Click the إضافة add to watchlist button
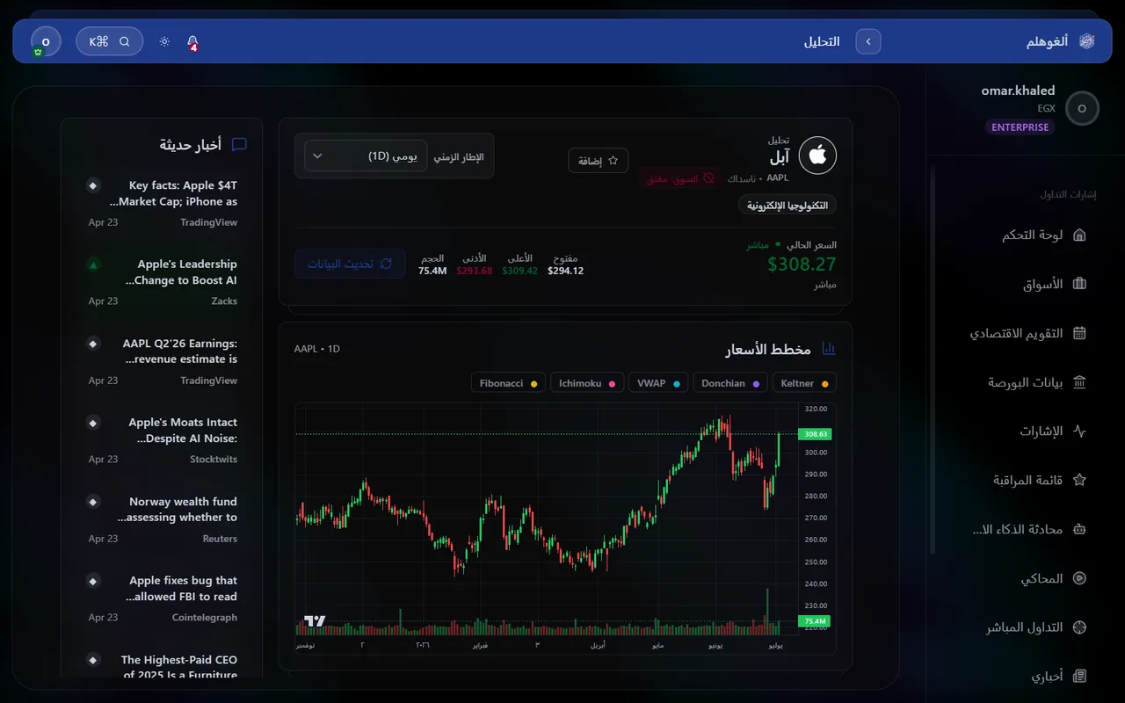Image resolution: width=1125 pixels, height=703 pixels. (599, 161)
